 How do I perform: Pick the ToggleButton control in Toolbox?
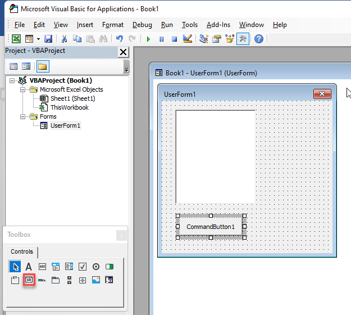(110, 267)
